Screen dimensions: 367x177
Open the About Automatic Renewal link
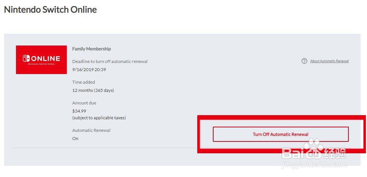tap(329, 61)
